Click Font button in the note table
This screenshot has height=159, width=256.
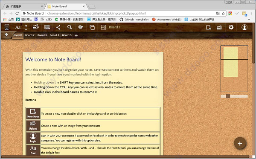[x=33, y=150]
